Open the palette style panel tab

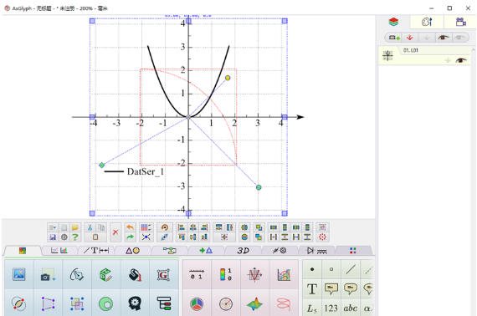tap(427, 22)
